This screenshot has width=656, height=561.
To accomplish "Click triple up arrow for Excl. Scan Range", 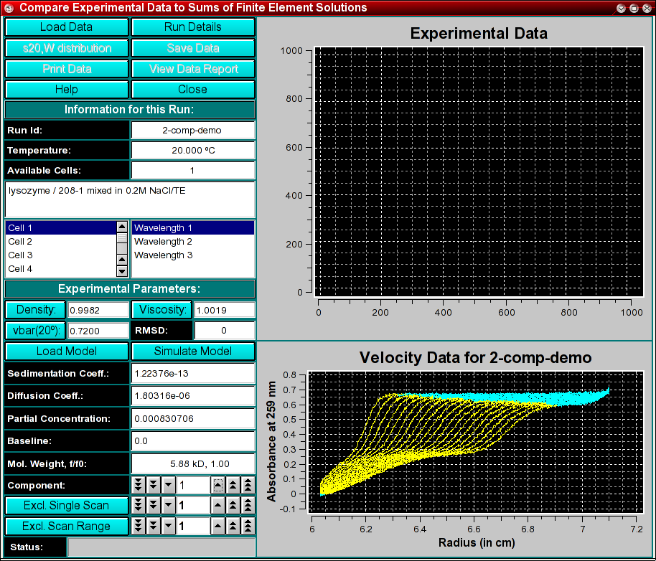I will coord(248,526).
